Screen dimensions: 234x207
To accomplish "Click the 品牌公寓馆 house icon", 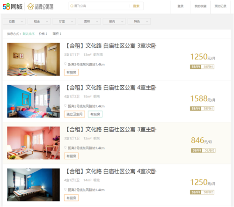I will pos(30,7).
